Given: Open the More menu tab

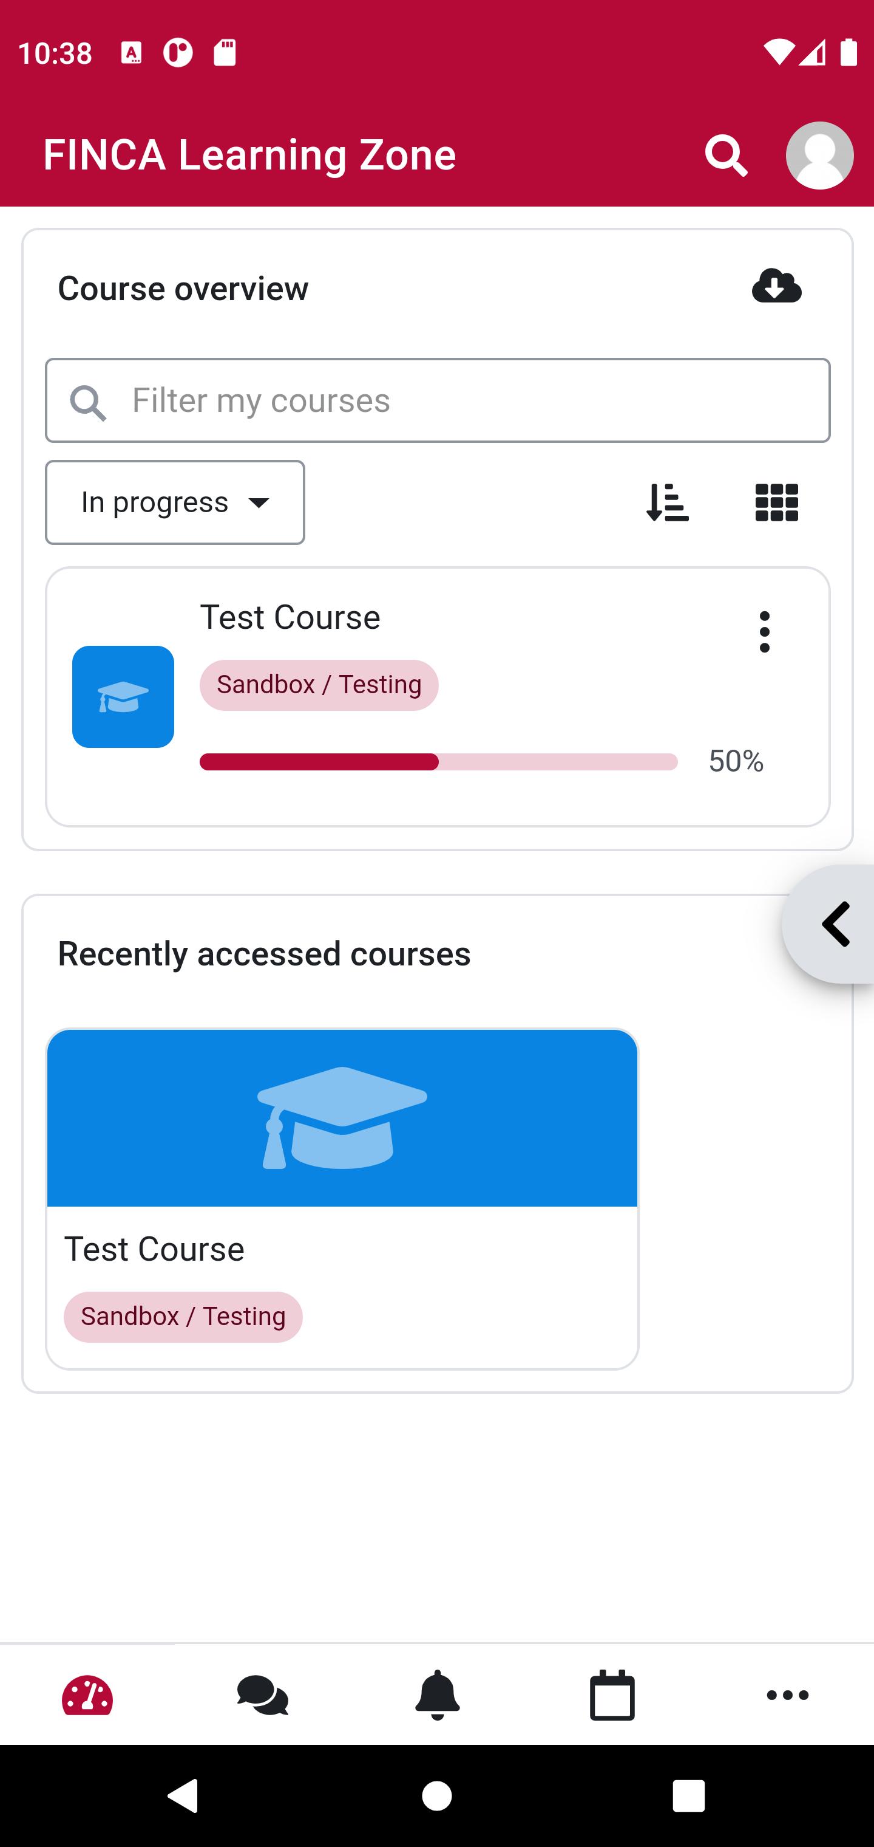Looking at the screenshot, I should pos(787,1695).
